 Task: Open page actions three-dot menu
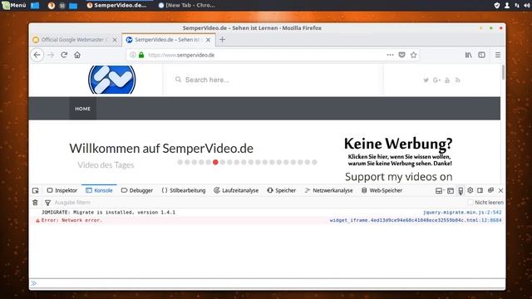click(x=390, y=55)
